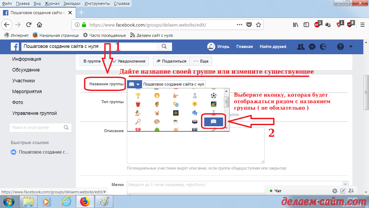Click the currently selected book group icon

coord(213,122)
